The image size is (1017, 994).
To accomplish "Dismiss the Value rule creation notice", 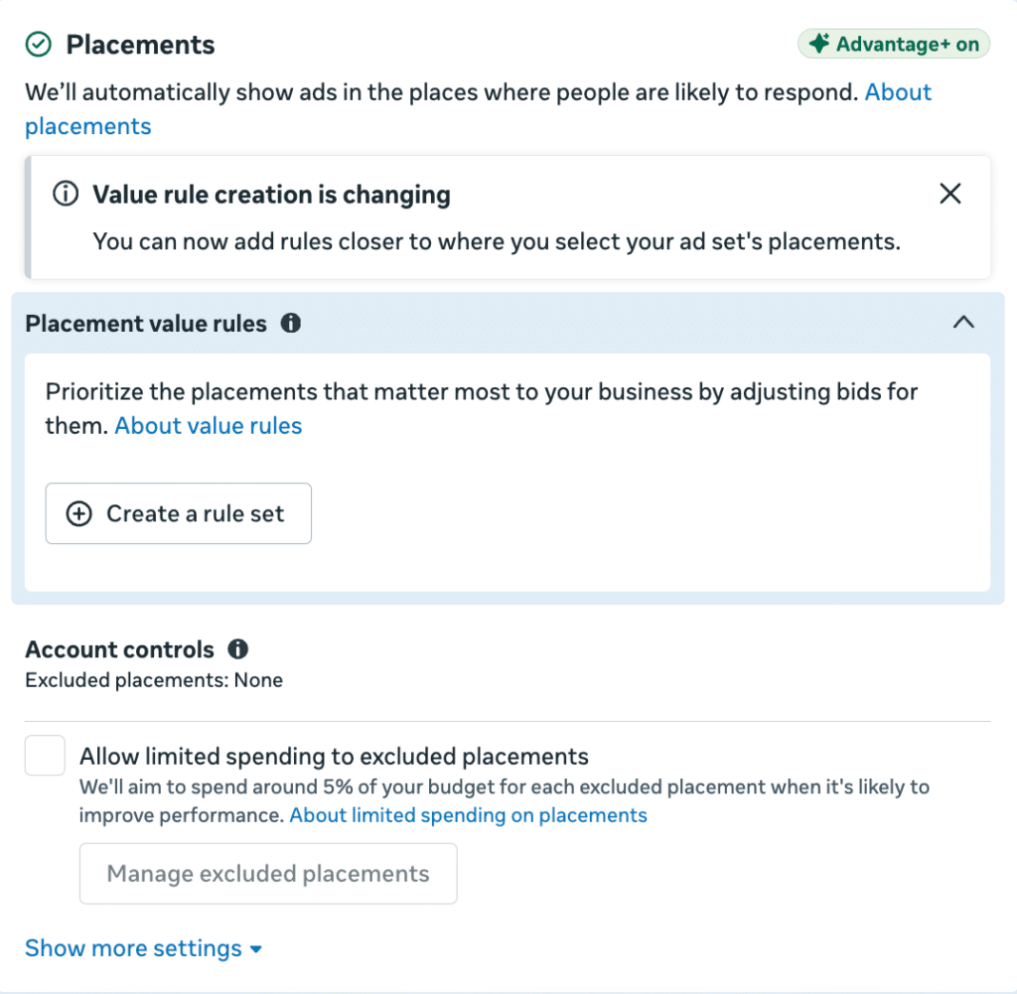I will (x=950, y=194).
